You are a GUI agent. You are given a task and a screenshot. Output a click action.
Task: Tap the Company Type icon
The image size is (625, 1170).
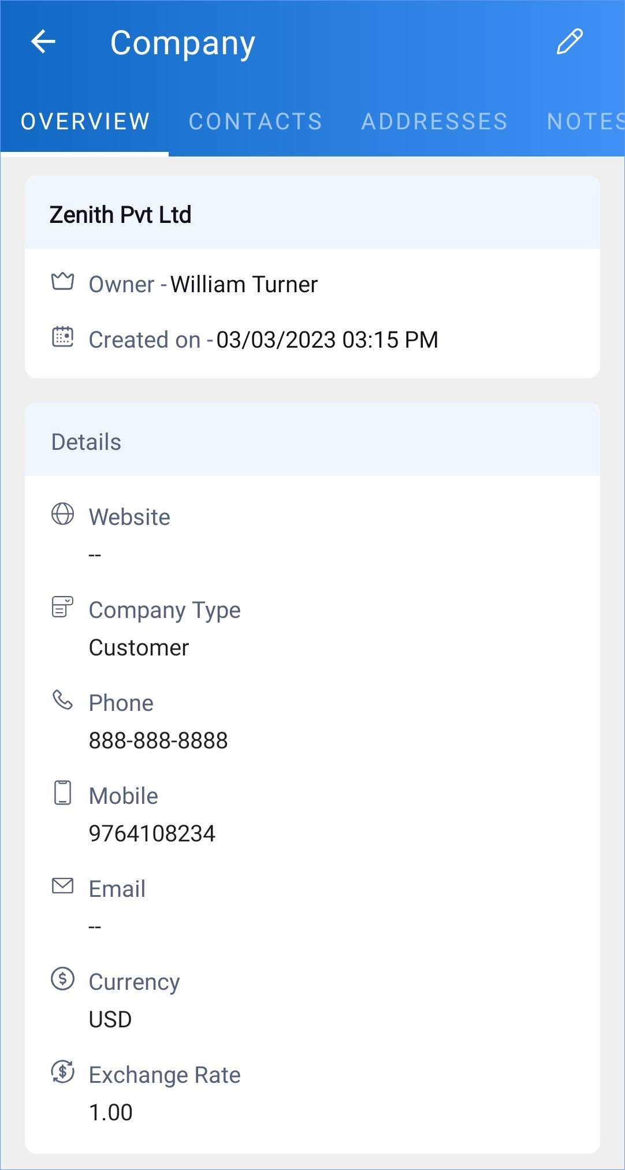[x=62, y=607]
